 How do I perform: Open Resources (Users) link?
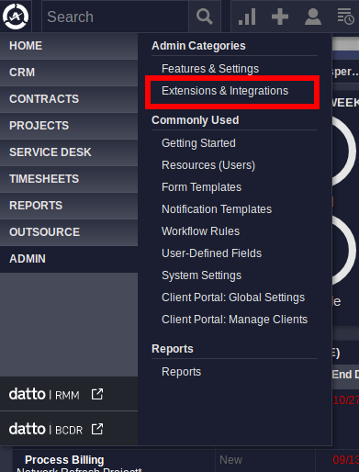(x=208, y=165)
